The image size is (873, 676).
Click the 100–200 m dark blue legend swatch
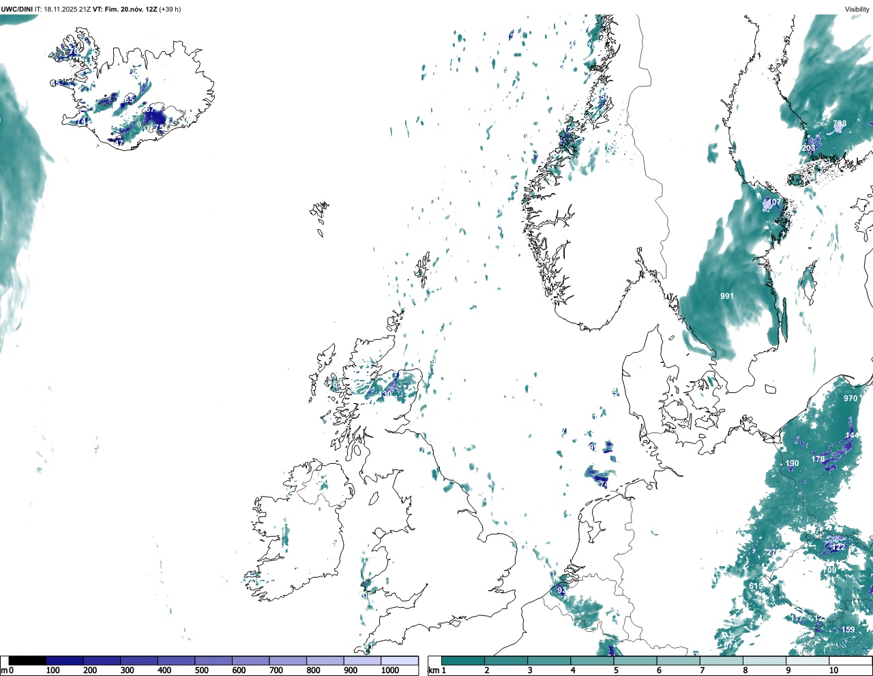65,661
